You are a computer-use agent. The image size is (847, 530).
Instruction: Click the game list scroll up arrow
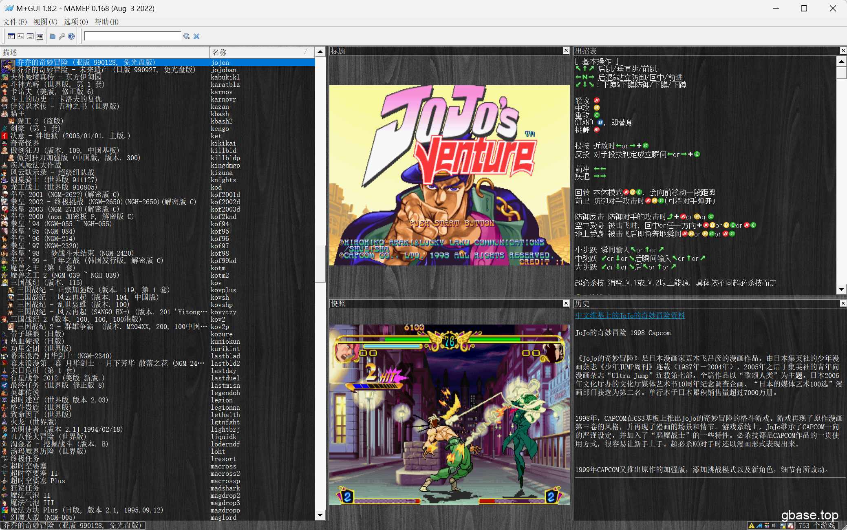click(320, 52)
